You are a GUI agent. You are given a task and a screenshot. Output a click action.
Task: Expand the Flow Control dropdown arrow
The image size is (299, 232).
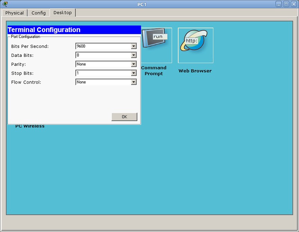coord(134,82)
